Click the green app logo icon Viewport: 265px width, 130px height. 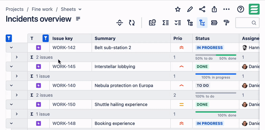tap(254, 9)
